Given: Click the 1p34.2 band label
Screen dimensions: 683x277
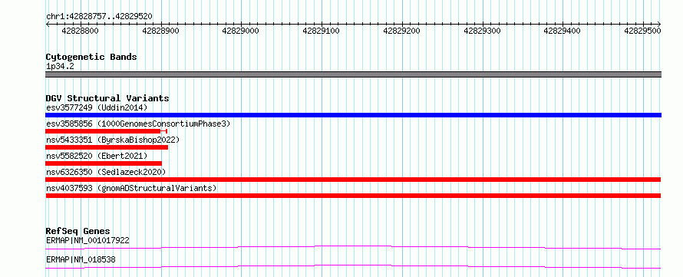Looking at the screenshot, I should (60, 66).
